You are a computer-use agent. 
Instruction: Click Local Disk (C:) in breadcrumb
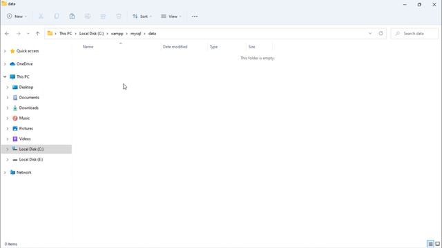coord(91,34)
